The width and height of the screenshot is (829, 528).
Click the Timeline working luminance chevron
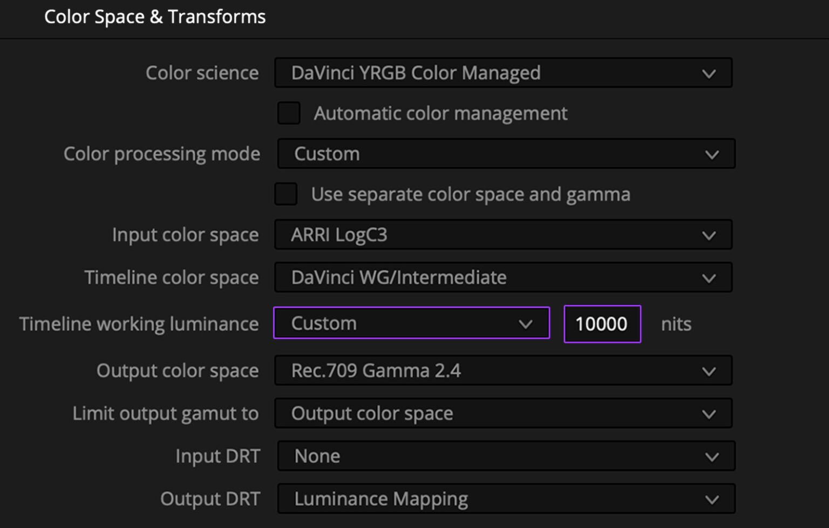526,324
